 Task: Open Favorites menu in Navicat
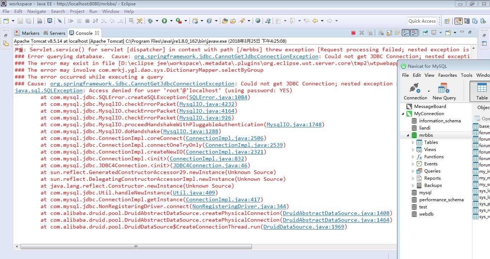coord(447,75)
